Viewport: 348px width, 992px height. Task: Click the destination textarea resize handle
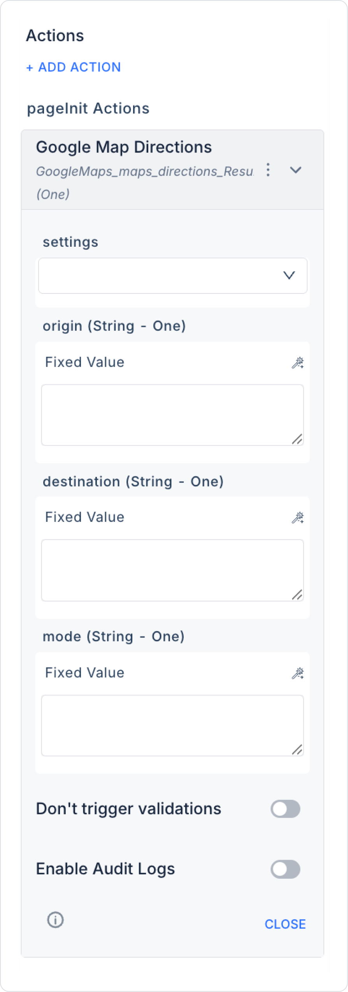(x=297, y=595)
